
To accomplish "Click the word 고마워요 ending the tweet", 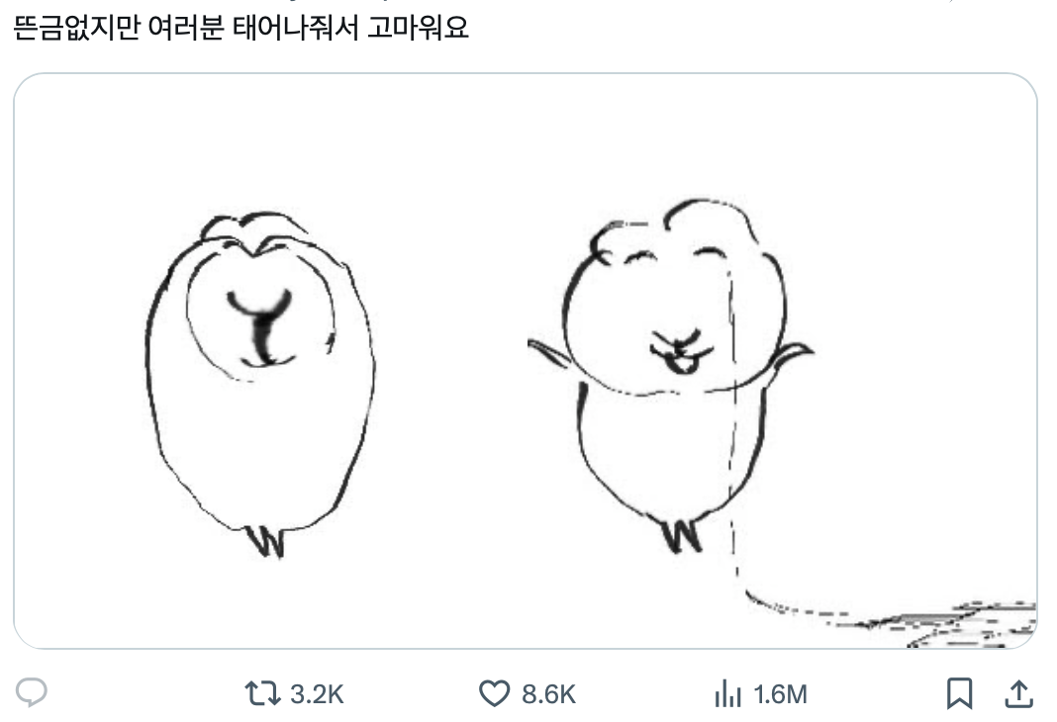I will coord(417,28).
